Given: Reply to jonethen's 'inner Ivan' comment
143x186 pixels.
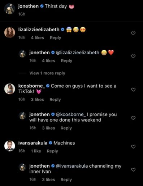Looking at the screenshot, I should tap(66, 180).
